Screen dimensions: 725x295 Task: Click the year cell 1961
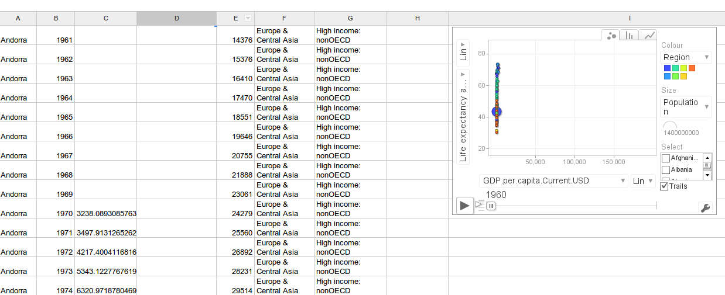(56, 36)
